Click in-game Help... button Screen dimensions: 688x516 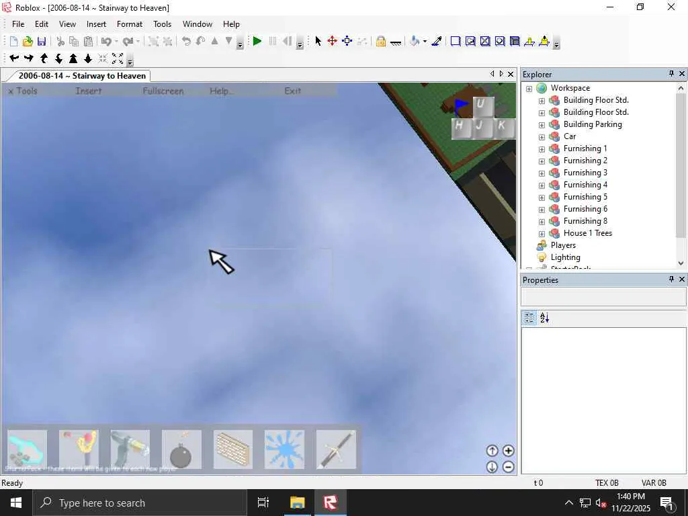tap(222, 91)
